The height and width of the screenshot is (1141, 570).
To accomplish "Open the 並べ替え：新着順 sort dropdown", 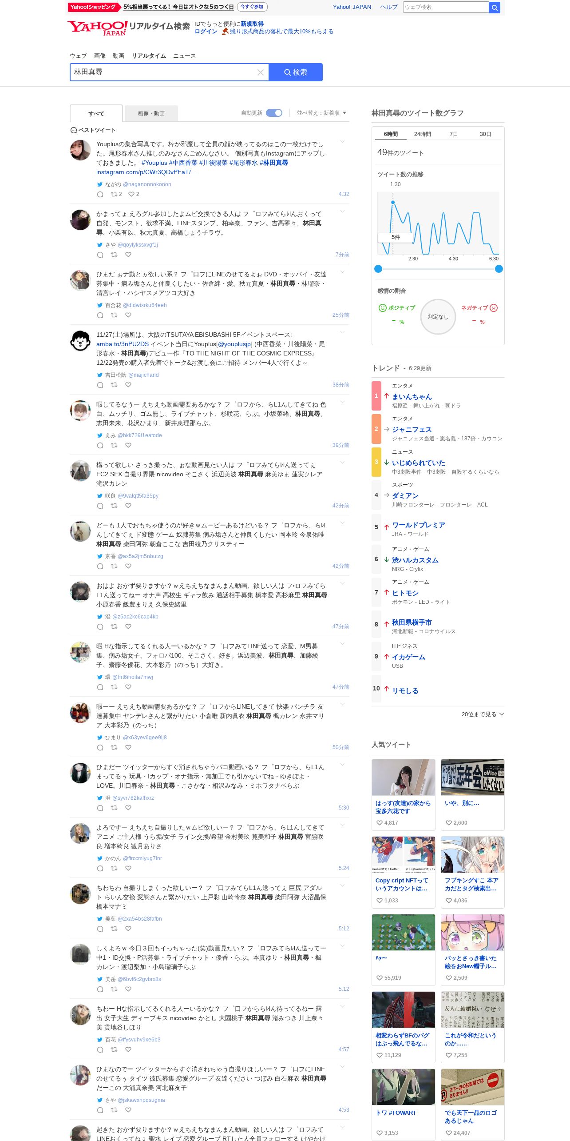I will coord(321,113).
